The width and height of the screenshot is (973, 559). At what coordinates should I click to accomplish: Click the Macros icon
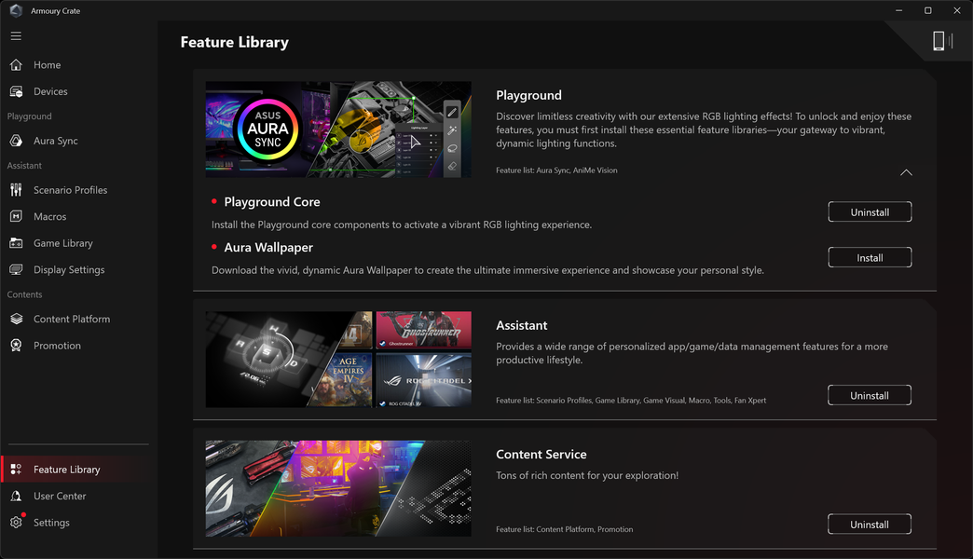click(16, 216)
